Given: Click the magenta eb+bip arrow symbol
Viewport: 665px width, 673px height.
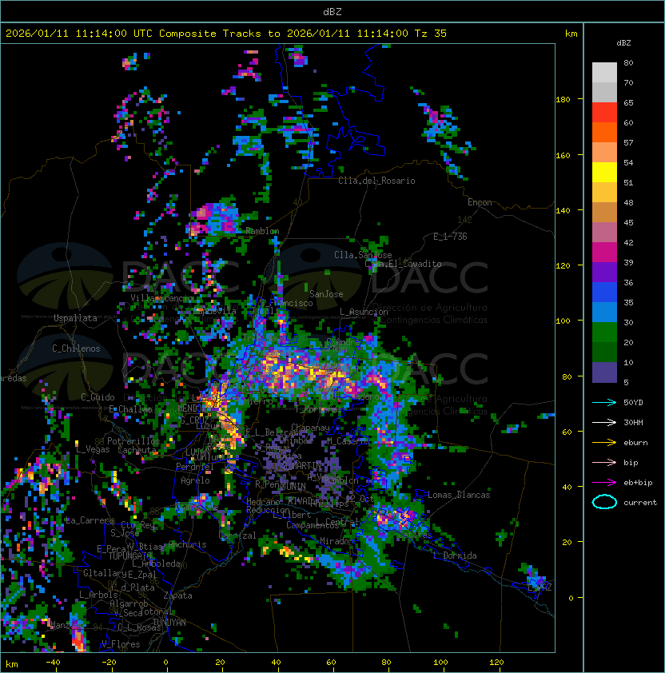Looking at the screenshot, I should click(604, 483).
